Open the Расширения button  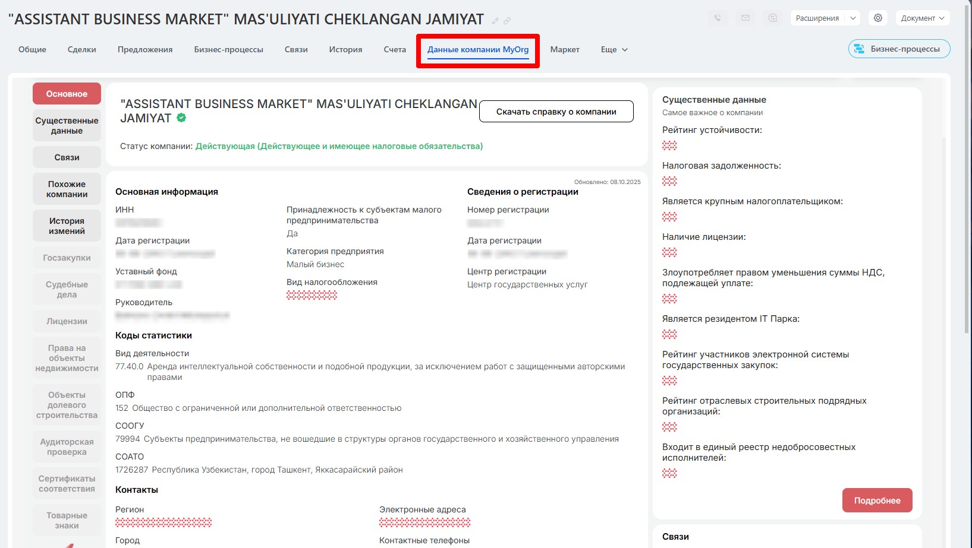817,18
